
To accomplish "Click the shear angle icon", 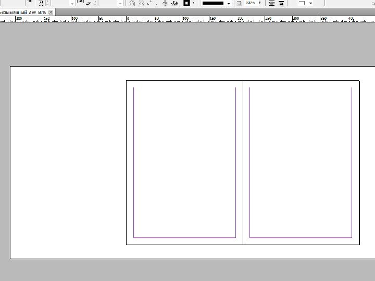I will tap(88, 3).
